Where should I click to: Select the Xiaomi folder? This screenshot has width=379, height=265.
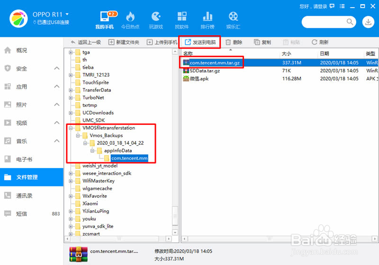(x=90, y=203)
